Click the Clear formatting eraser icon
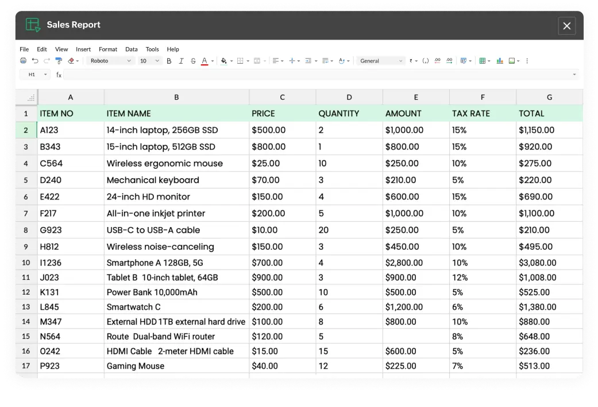Image resolution: width=598 pixels, height=407 pixels. click(71, 61)
